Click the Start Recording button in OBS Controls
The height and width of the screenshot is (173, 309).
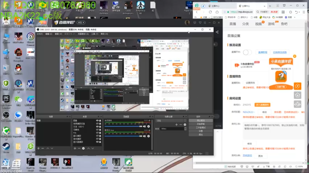coord(200,124)
